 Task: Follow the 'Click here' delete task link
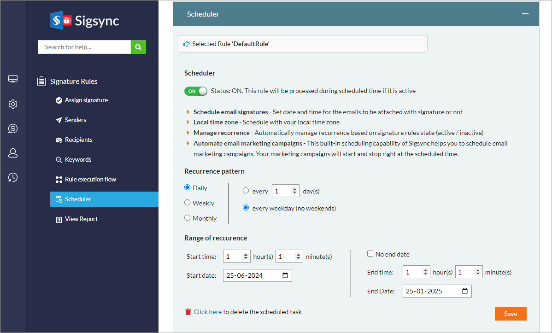(x=207, y=312)
